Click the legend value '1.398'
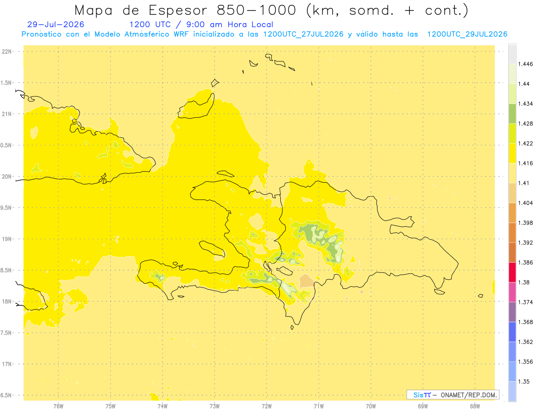533x412 pixels. (x=526, y=223)
